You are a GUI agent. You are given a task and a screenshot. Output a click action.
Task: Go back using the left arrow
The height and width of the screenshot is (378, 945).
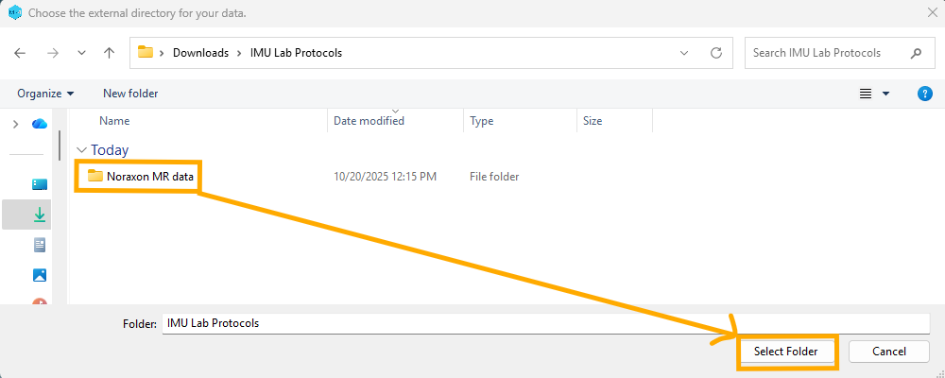(x=20, y=53)
